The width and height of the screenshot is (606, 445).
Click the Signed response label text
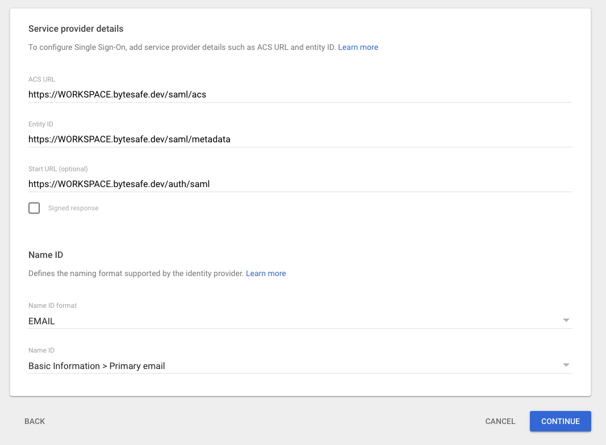click(73, 208)
